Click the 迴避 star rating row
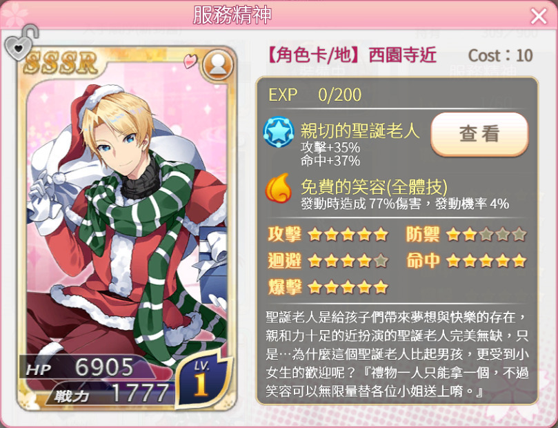 328,261
